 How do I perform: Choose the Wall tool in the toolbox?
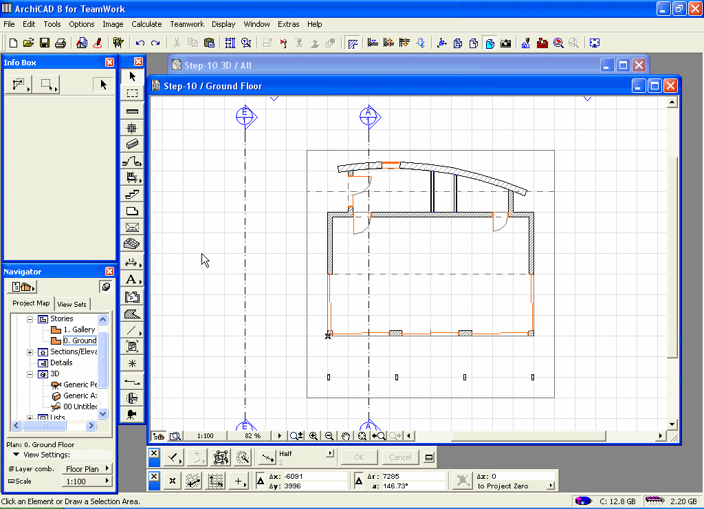coord(133,111)
